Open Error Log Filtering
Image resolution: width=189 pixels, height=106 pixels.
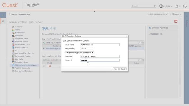[22, 47]
